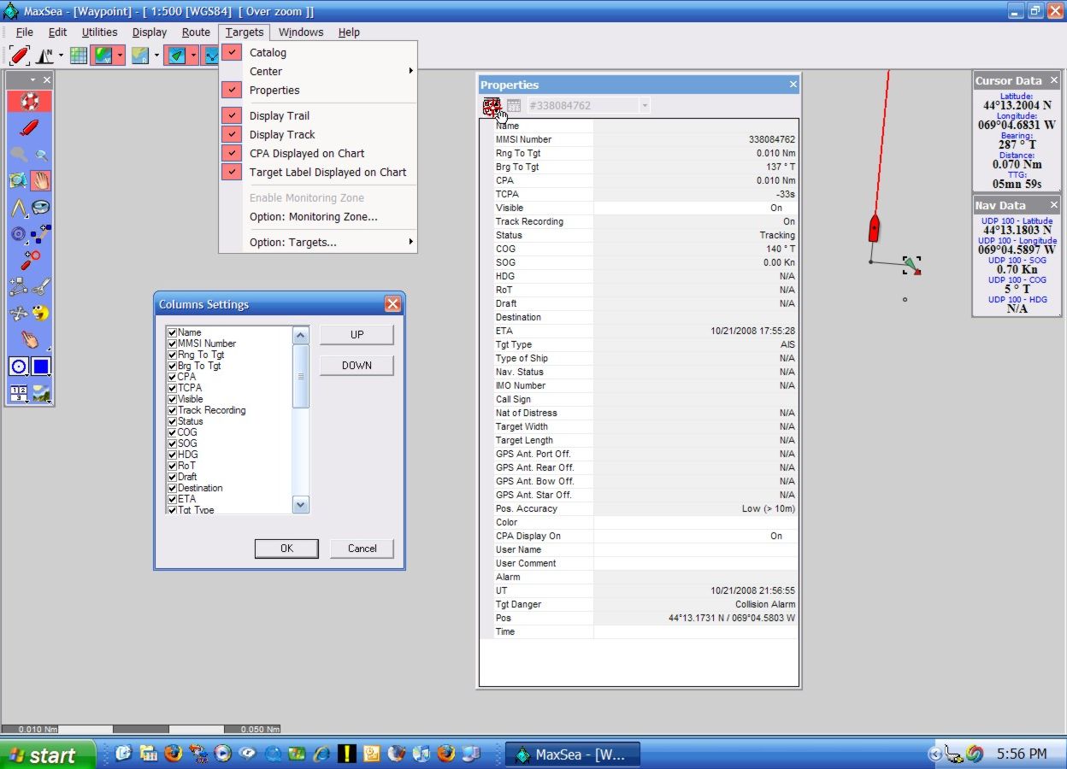Select the Man Overboard lifebuoy tool
Image resolution: width=1067 pixels, height=769 pixels.
coord(30,102)
